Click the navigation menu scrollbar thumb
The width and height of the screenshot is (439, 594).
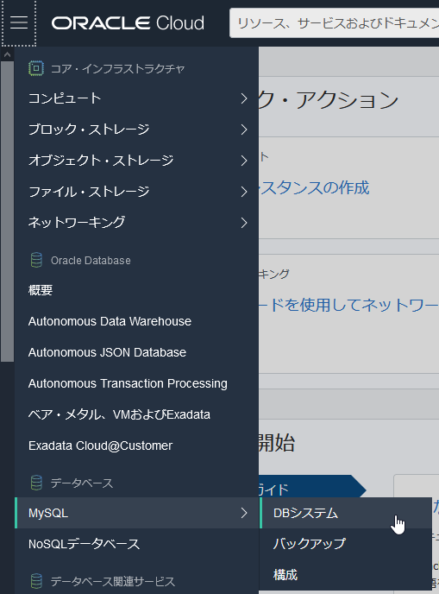coord(7,212)
